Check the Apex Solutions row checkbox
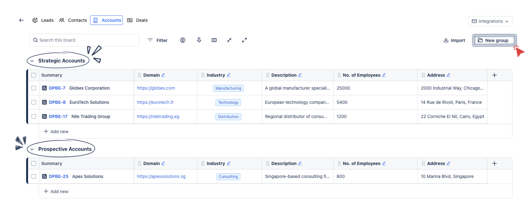Viewport: 528px width, 214px height. [x=34, y=176]
